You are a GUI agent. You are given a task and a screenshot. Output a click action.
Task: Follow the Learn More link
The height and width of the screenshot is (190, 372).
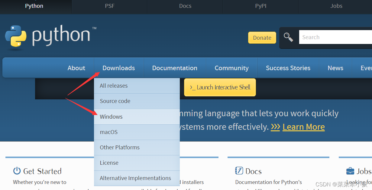tap(304, 127)
